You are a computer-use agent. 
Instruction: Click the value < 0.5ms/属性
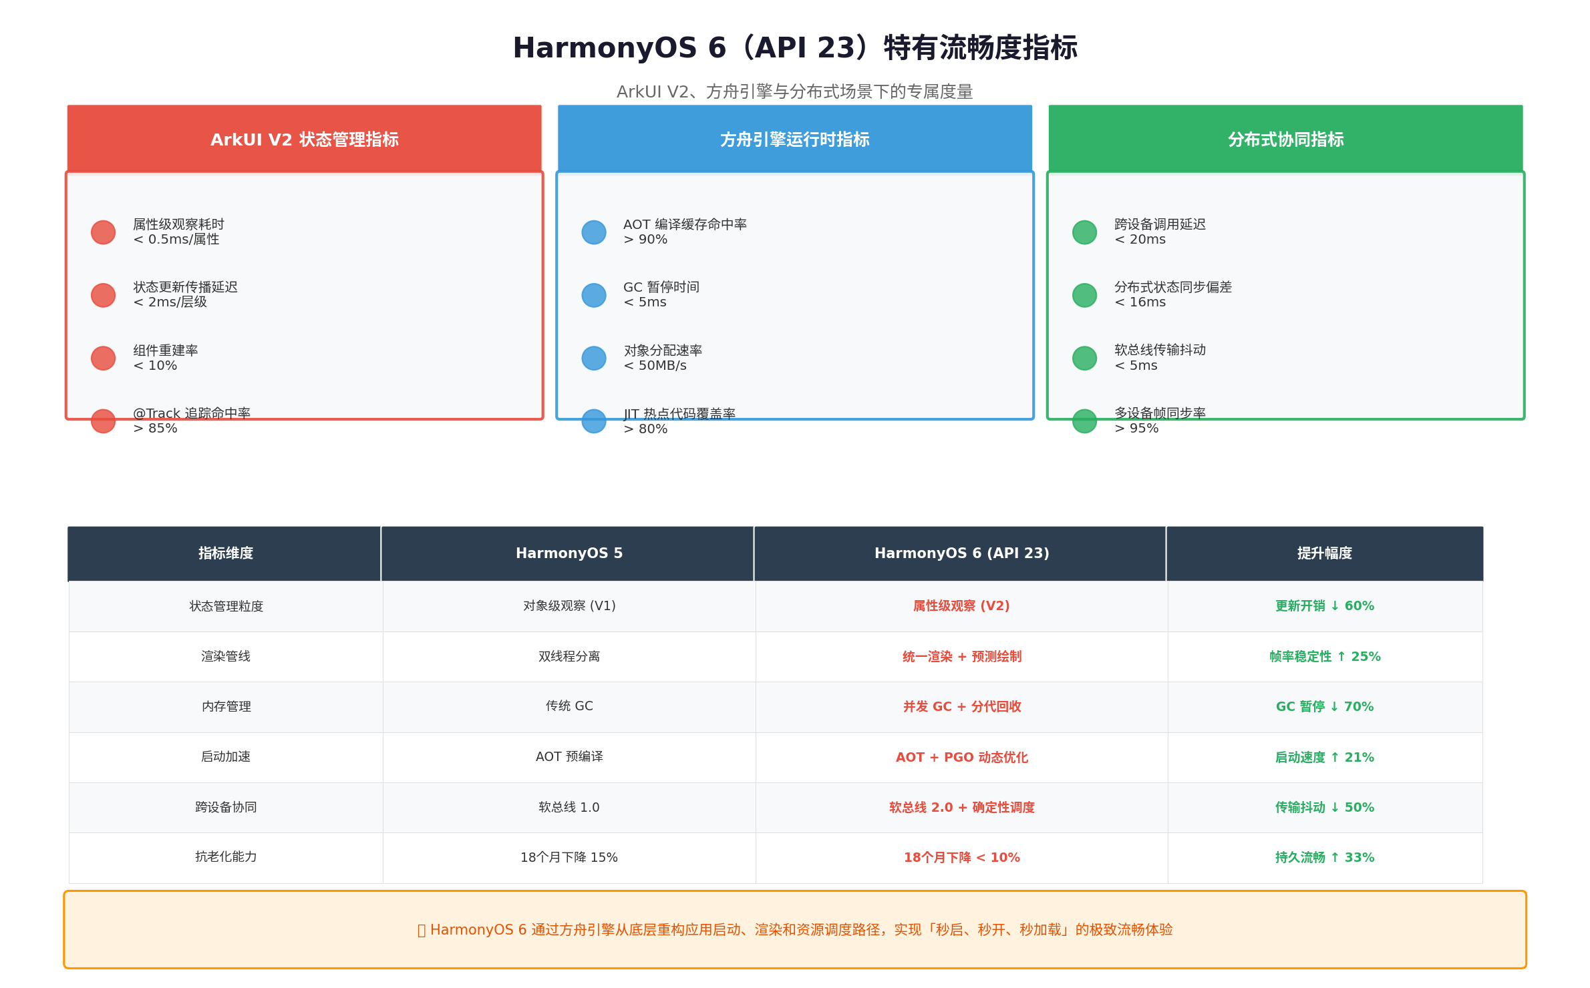click(x=176, y=240)
